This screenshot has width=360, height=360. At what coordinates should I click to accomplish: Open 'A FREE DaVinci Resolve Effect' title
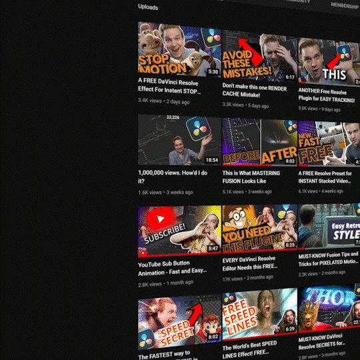click(169, 86)
